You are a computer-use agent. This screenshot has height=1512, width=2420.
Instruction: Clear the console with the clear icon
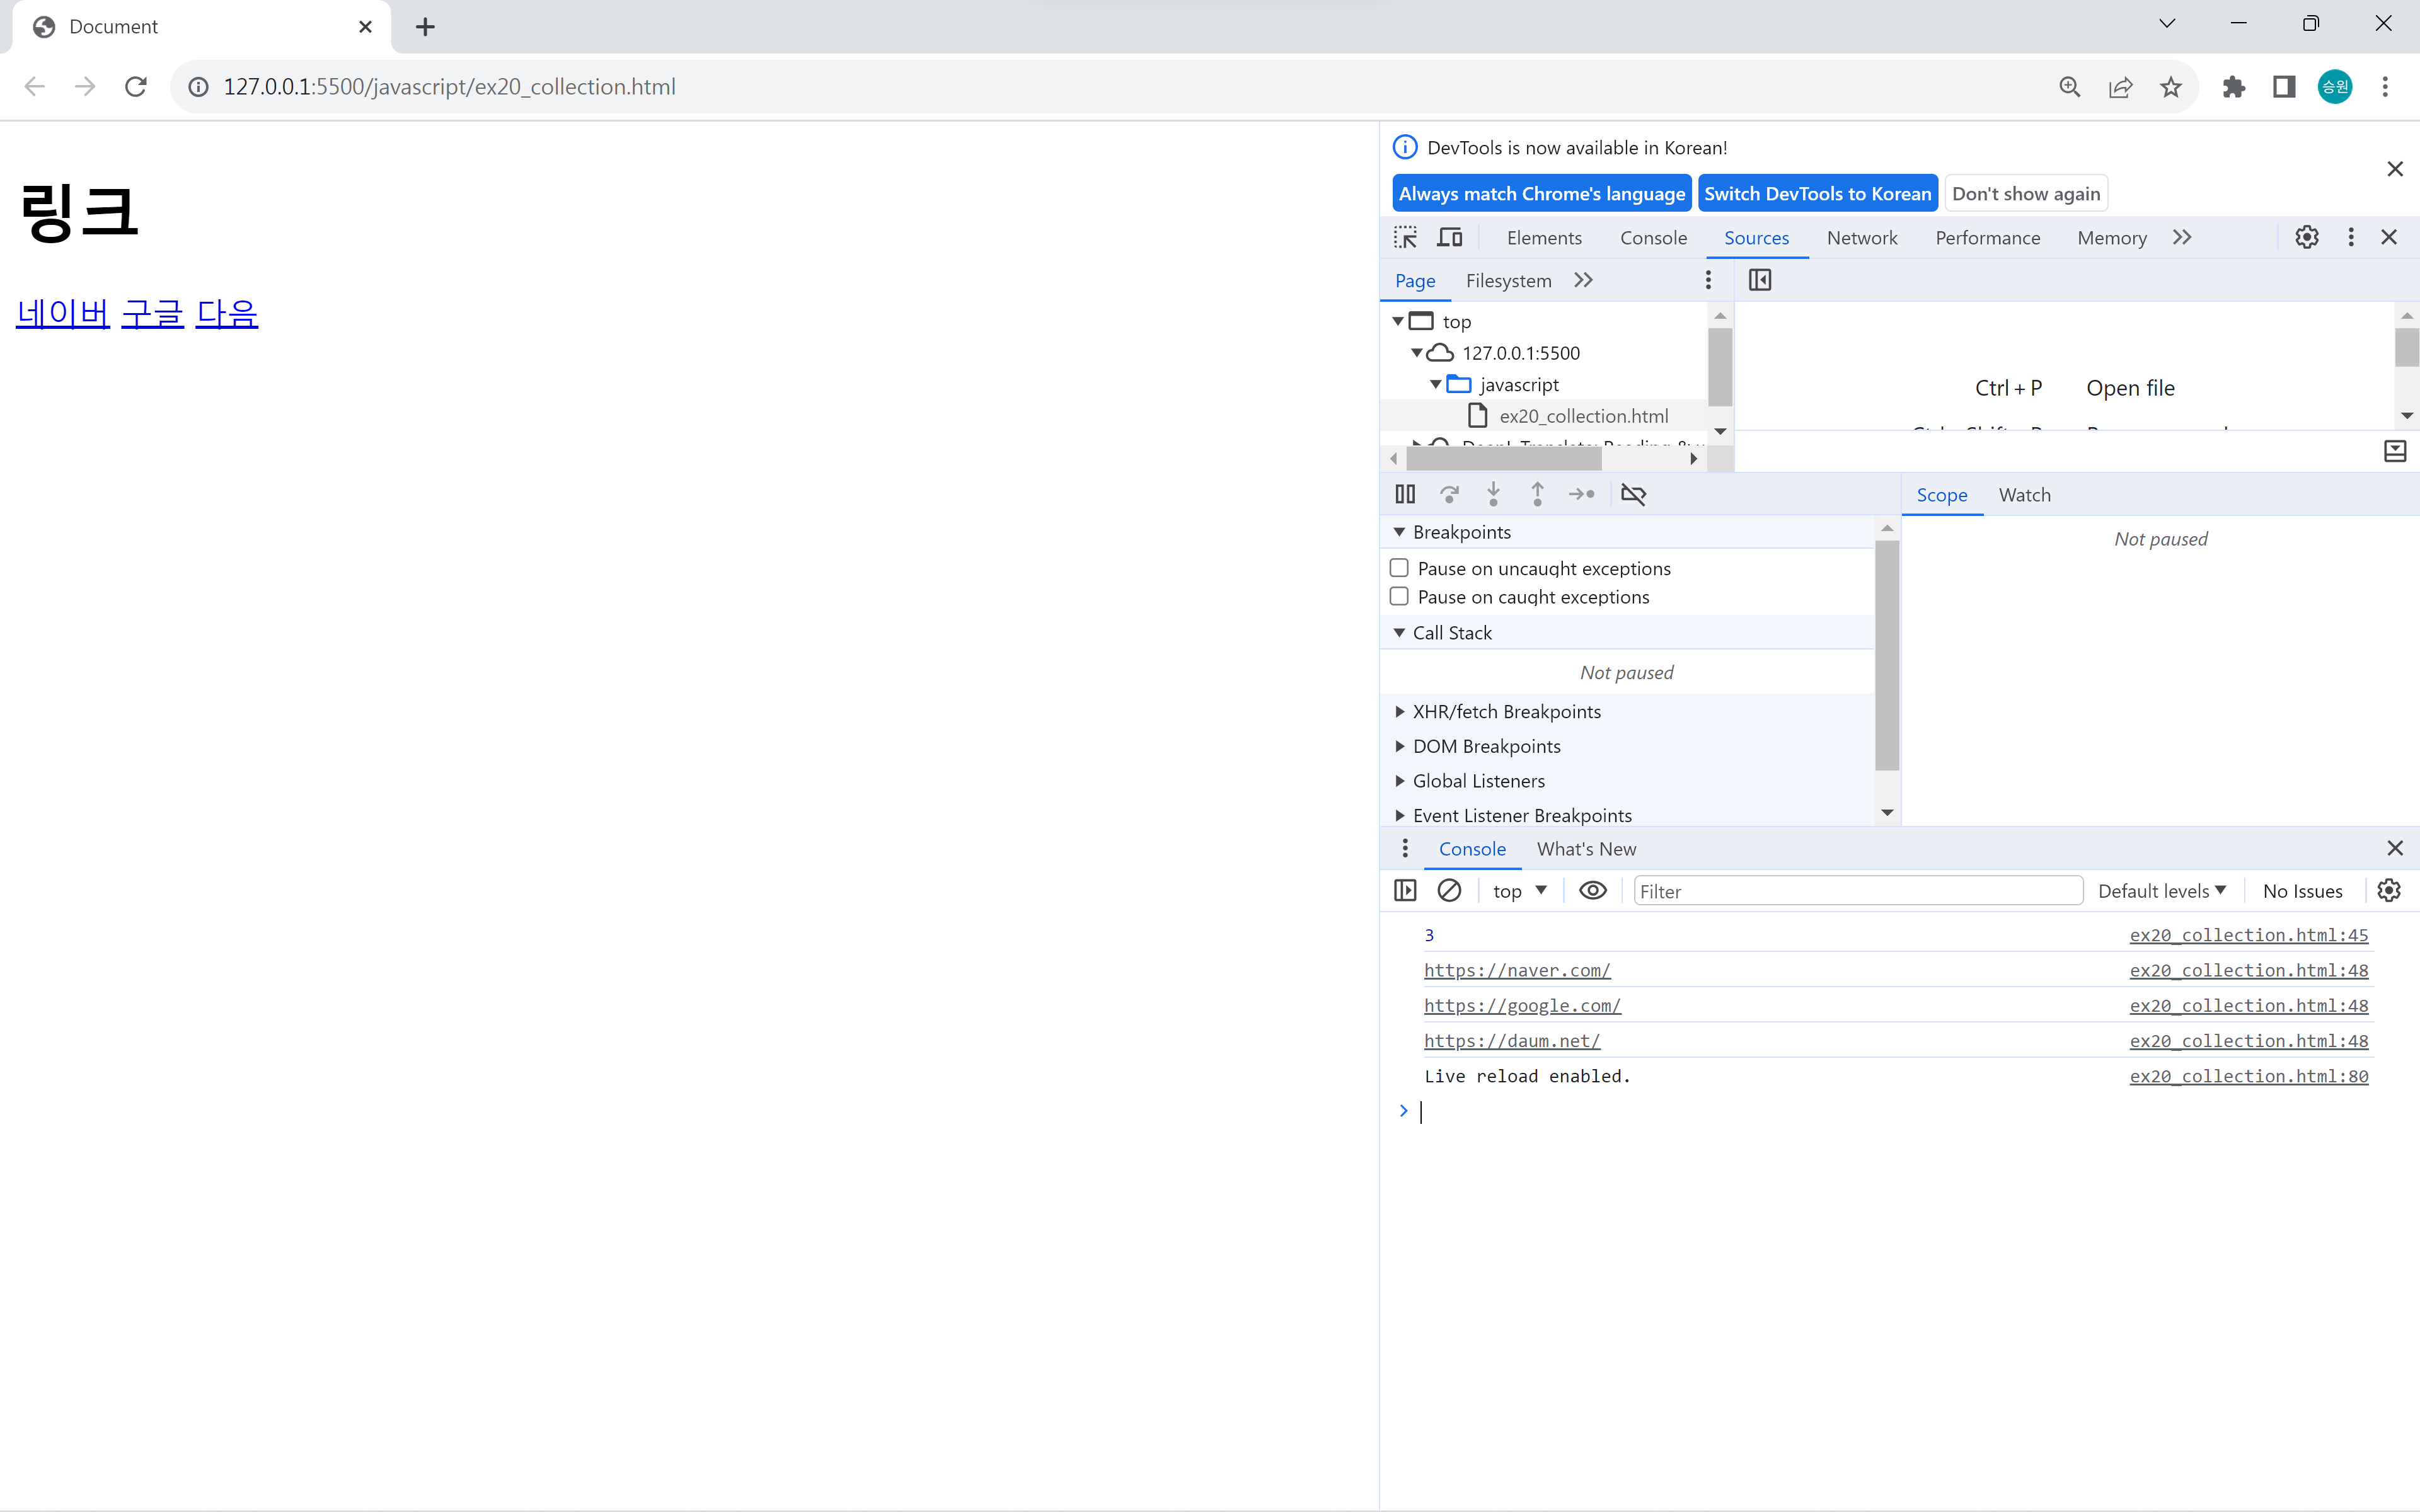click(x=1449, y=890)
